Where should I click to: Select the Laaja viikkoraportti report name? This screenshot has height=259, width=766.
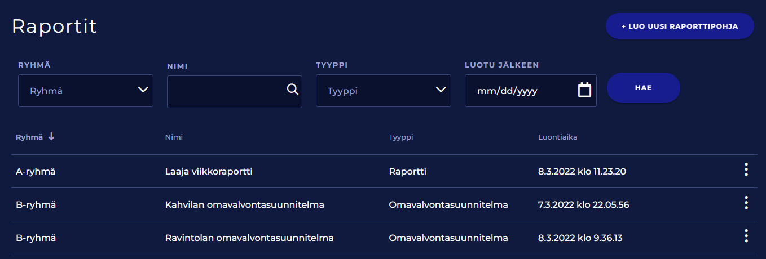tap(208, 171)
